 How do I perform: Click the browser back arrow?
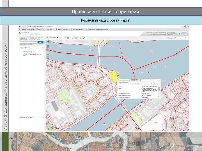(x=20, y=27)
